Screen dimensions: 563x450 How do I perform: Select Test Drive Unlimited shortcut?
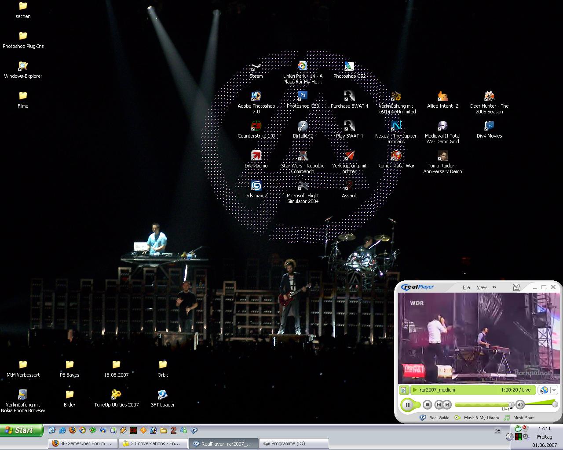(x=396, y=103)
